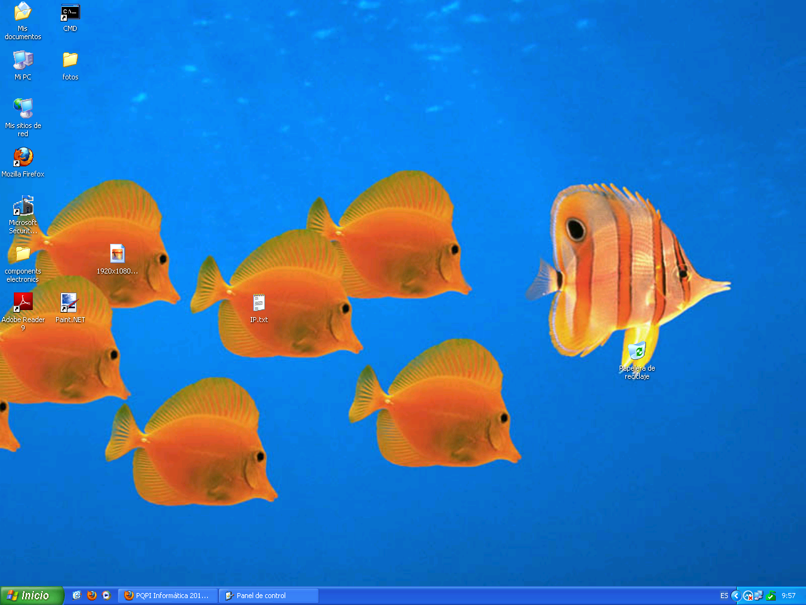Screen dimensions: 806x605
Task: Open Paint.NET
Action: click(x=69, y=302)
